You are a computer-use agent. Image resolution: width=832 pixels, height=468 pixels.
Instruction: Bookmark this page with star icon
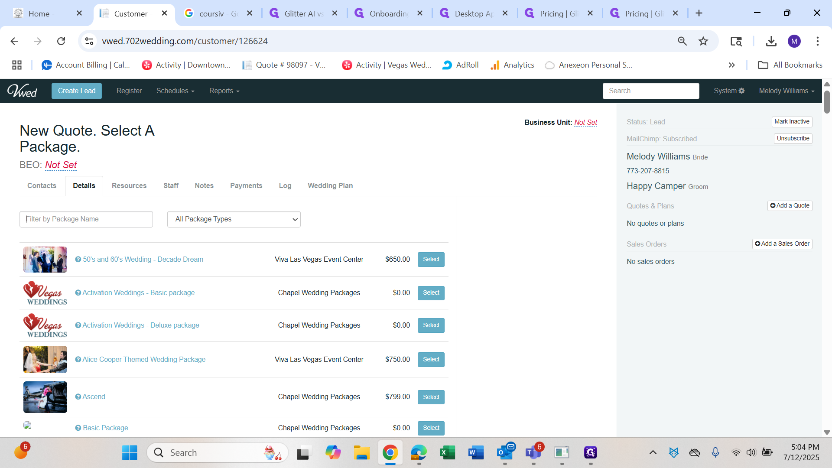[703, 41]
